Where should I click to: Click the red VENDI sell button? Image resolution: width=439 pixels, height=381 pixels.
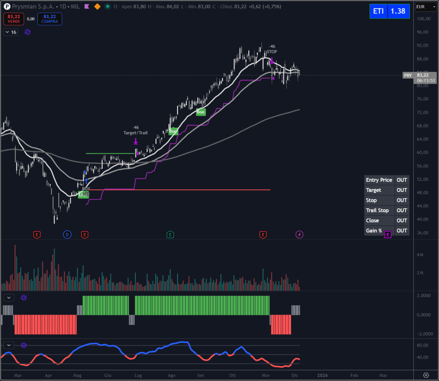[13, 19]
